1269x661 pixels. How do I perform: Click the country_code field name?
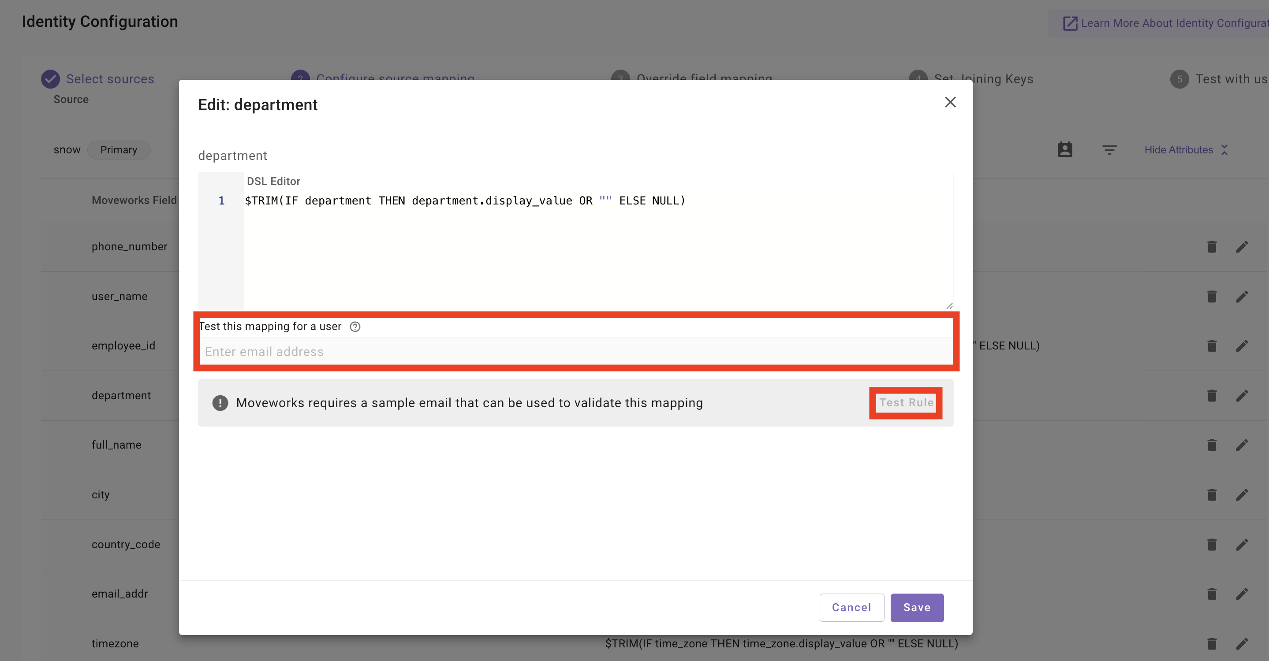point(126,544)
